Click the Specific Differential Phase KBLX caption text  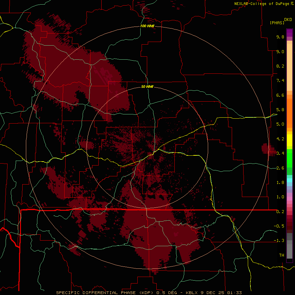click(149, 293)
